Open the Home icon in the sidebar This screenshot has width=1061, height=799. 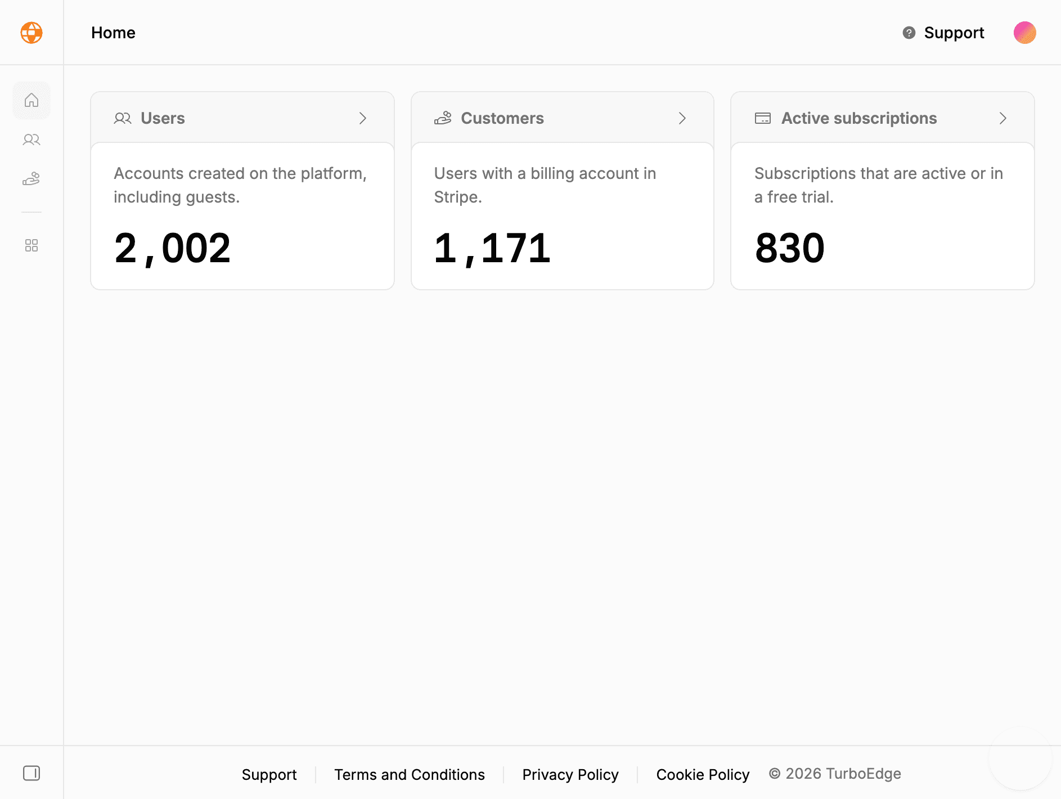32,100
